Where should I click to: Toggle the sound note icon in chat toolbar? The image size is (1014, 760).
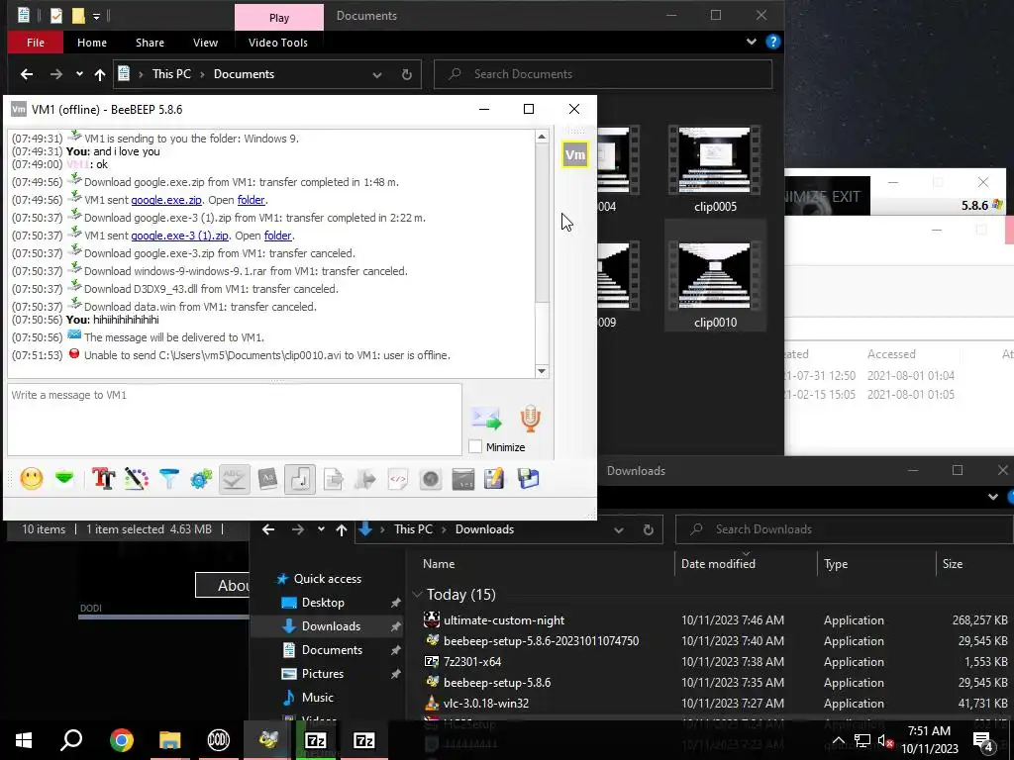tap(300, 479)
